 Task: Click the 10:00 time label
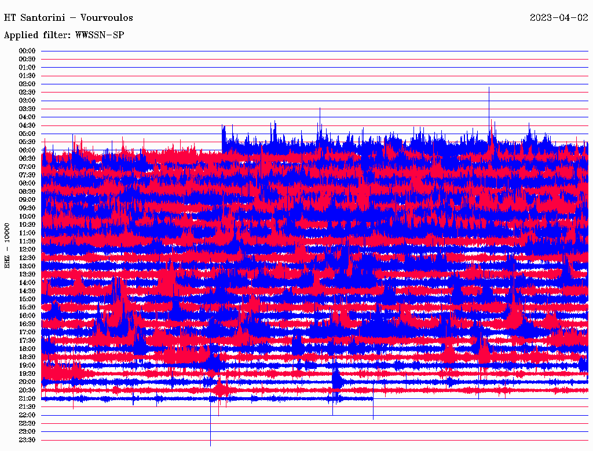pyautogui.click(x=27, y=216)
